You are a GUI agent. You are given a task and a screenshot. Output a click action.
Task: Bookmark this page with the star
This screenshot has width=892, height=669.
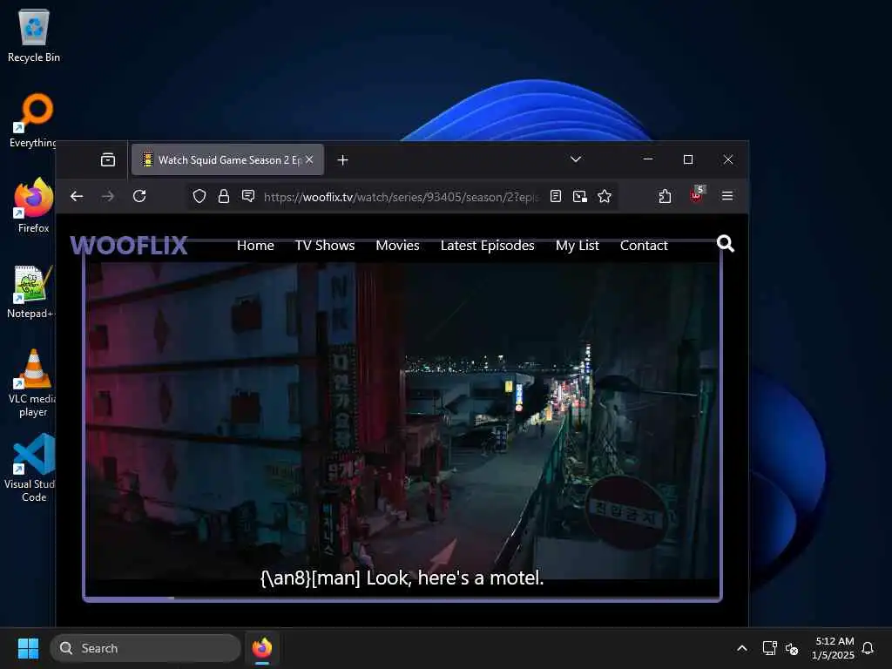(605, 196)
